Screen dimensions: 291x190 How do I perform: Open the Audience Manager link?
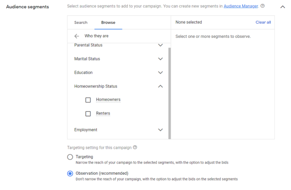[x=241, y=6]
